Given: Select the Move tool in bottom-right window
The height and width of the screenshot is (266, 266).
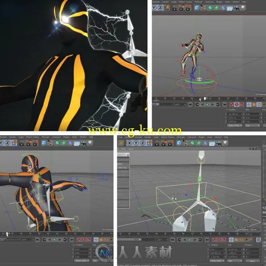Looking at the screenshot, I should click(121, 143).
